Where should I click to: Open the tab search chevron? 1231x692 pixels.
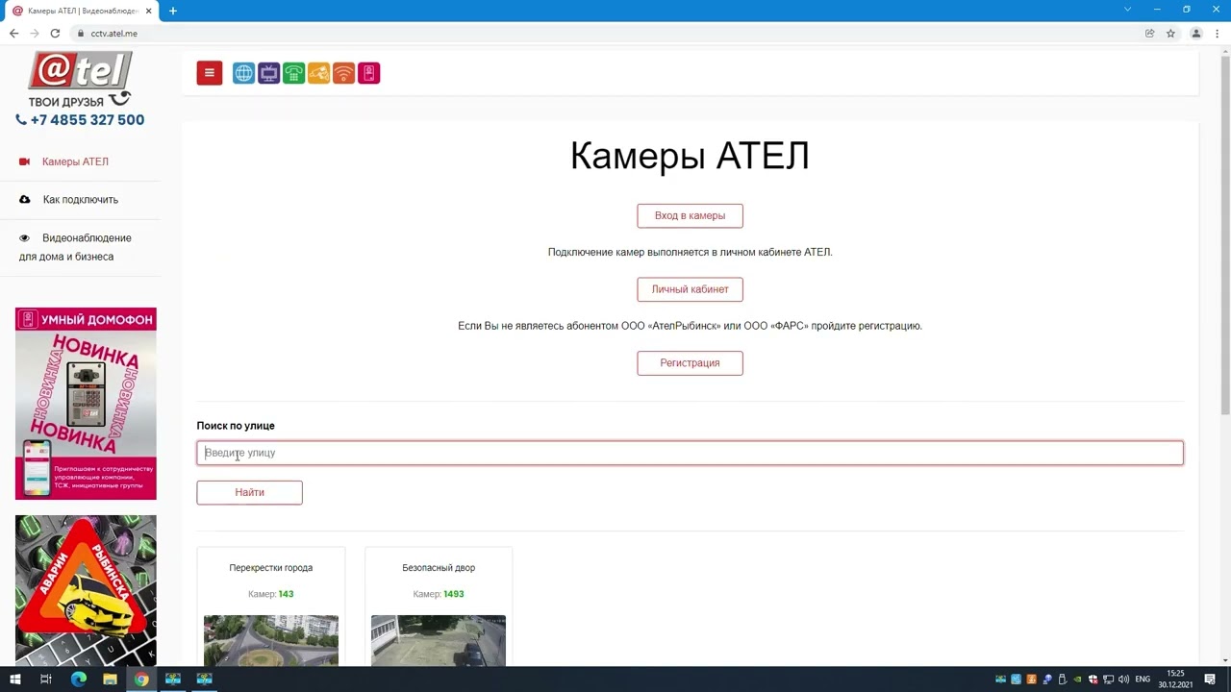click(1127, 10)
